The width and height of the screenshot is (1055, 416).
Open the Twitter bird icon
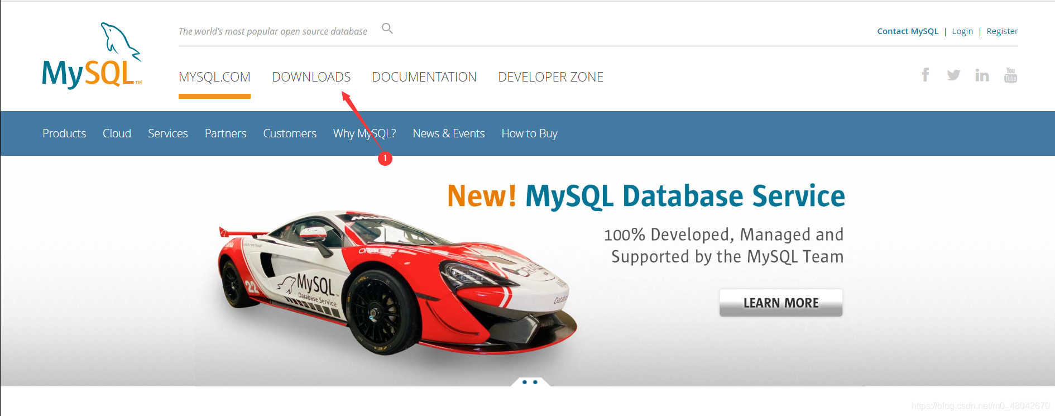(x=953, y=75)
